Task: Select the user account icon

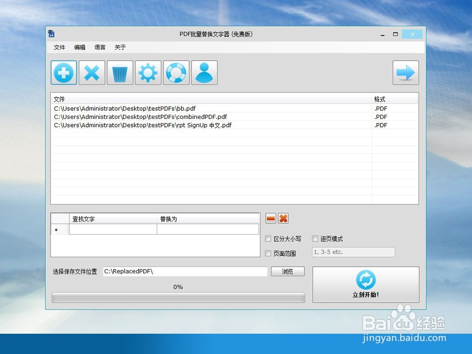Action: coord(204,72)
